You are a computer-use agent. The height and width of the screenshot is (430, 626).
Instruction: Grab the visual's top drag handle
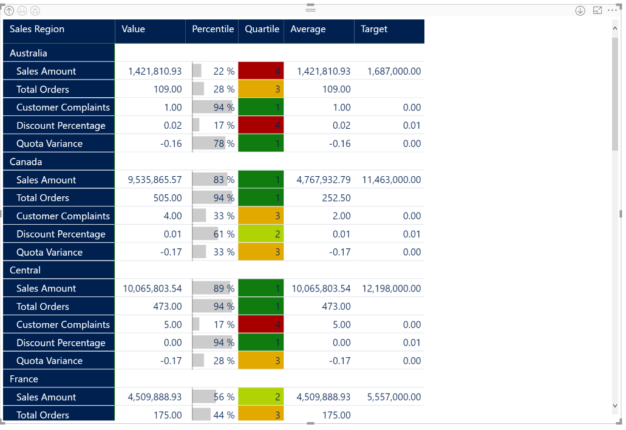(x=310, y=10)
